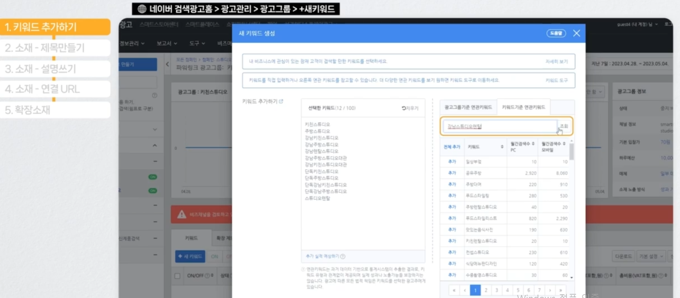Viewport: 680px width, 298px height.
Task: Collapse the sidebar section with up chevron
Action: point(155,146)
